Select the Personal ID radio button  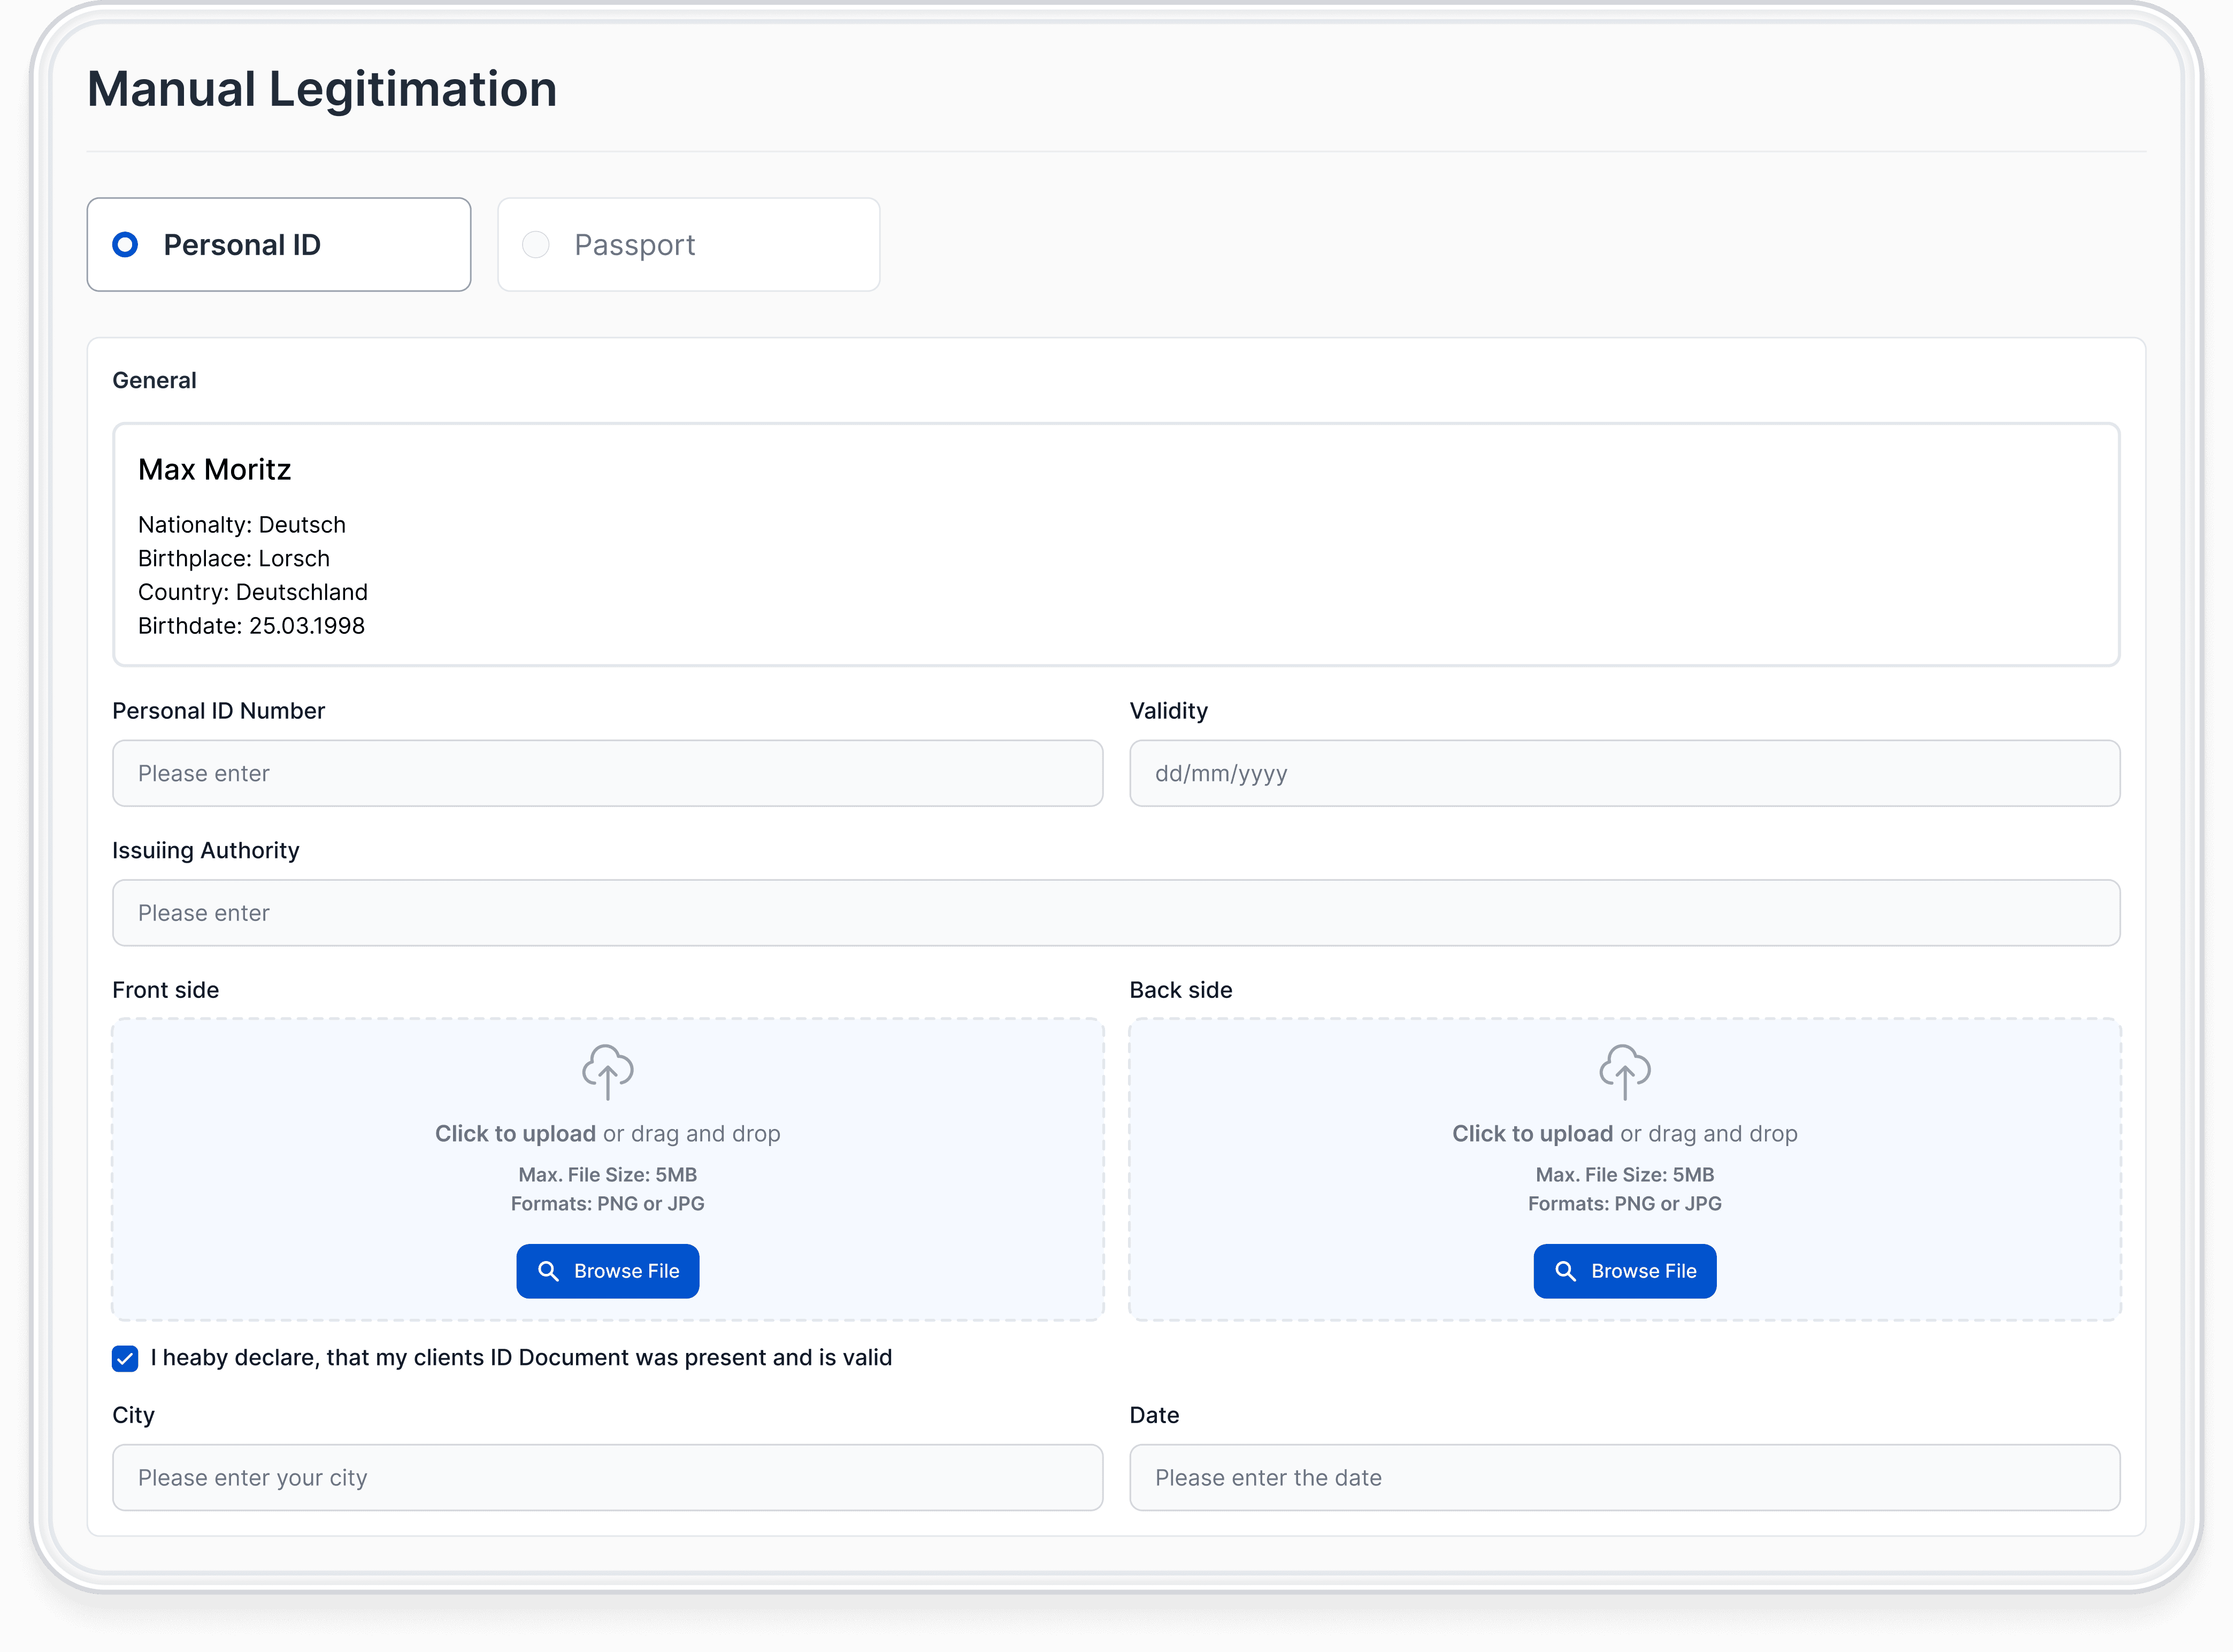(x=125, y=243)
